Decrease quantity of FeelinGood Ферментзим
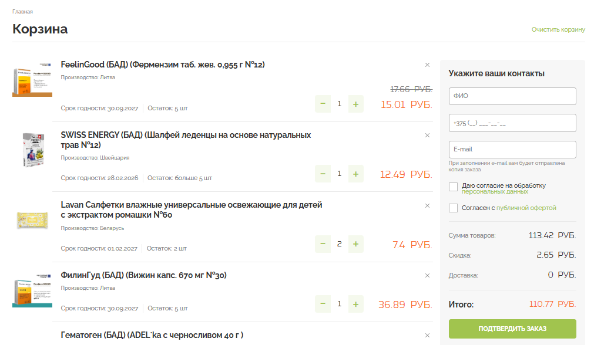 point(323,104)
